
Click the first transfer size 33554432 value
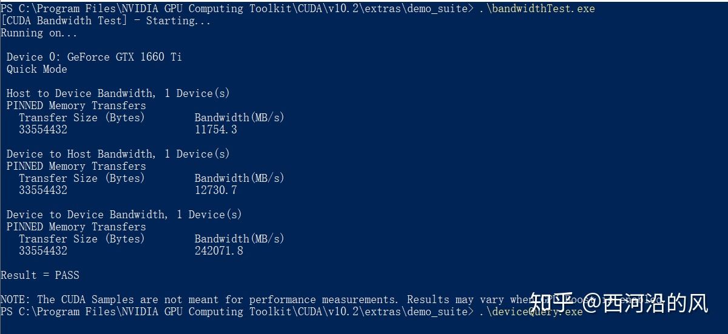pos(43,130)
